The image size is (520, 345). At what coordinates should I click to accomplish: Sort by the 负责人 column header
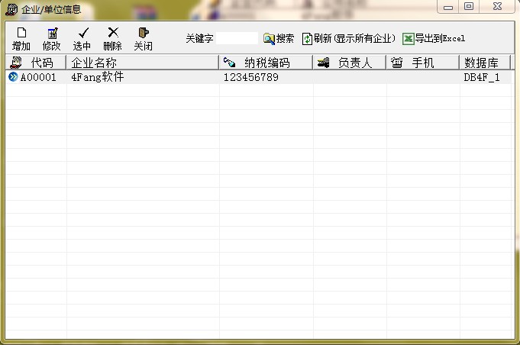[350, 63]
